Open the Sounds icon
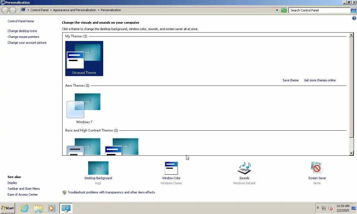This screenshot has height=214, width=357. [244, 168]
